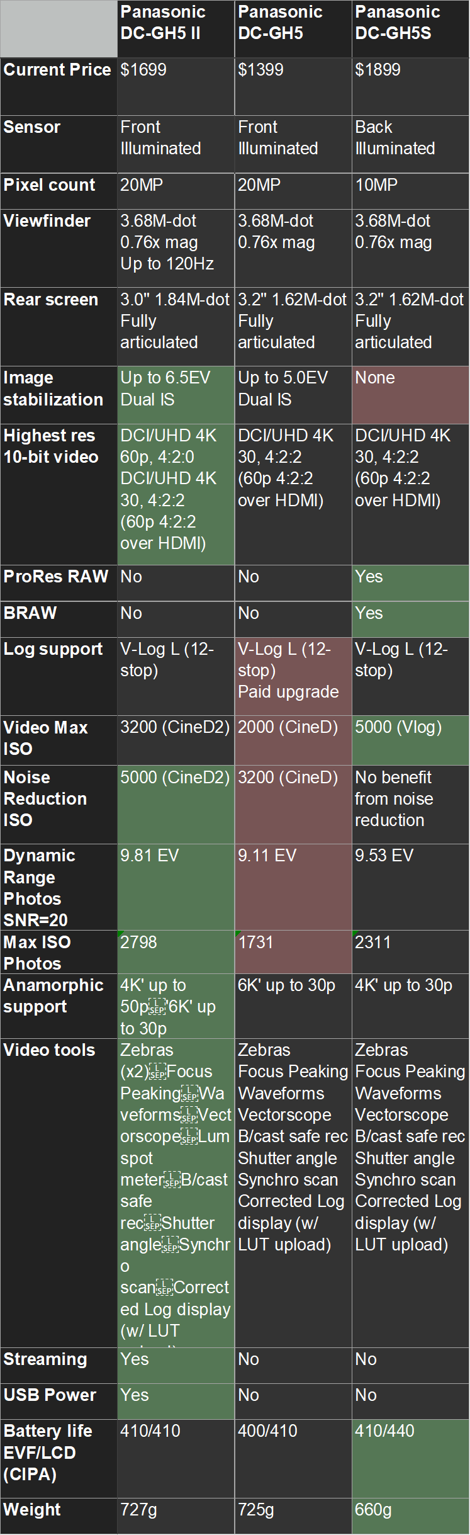The width and height of the screenshot is (470, 1535).
Task: Click the BRAW row label
Action: point(59,619)
